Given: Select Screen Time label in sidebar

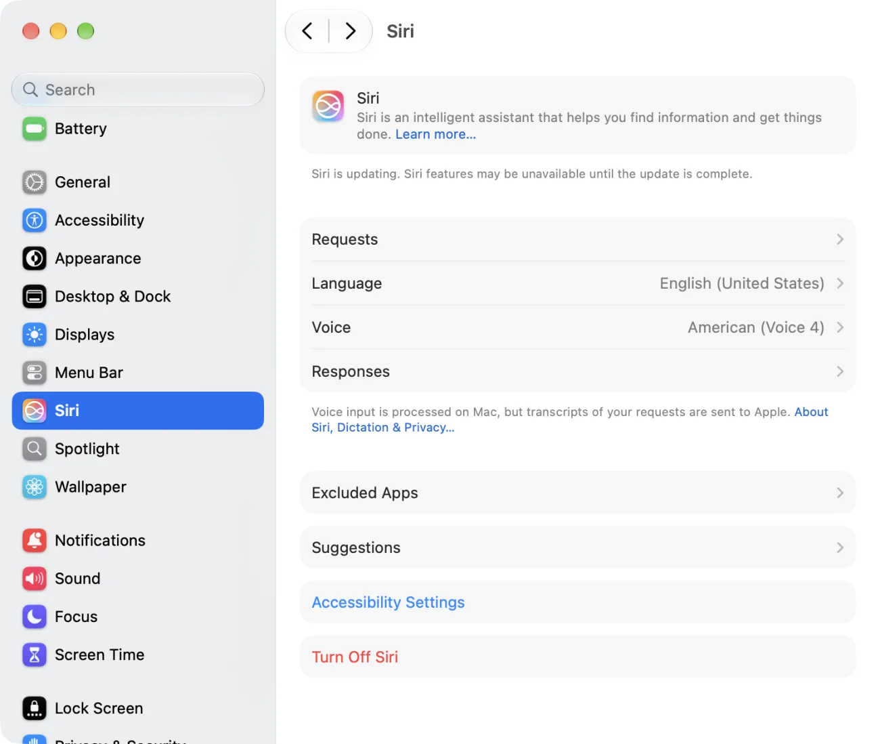Looking at the screenshot, I should click(100, 655).
